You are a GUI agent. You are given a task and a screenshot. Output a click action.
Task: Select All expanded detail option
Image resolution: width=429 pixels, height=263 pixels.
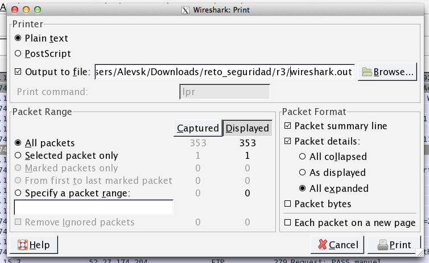302,188
